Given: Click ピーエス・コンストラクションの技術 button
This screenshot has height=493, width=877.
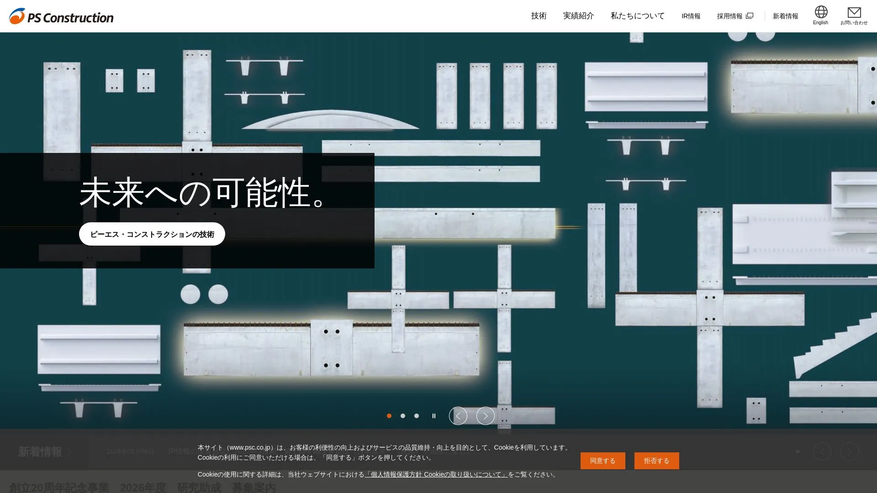Looking at the screenshot, I should 152,234.
